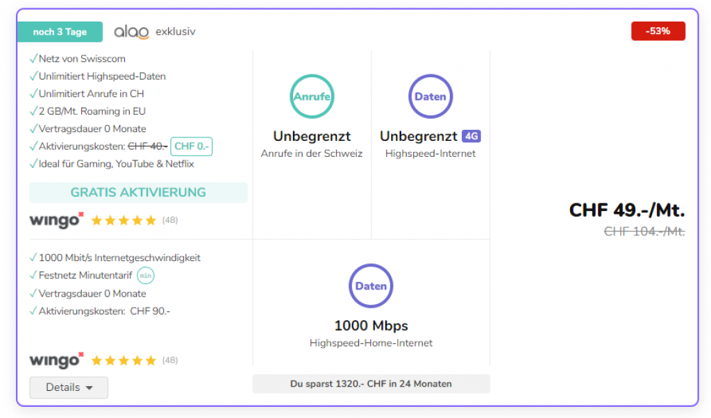This screenshot has width=711, height=418.
Task: Click the 'Du sparst 1320.- CHF' savings bar
Action: 371,384
